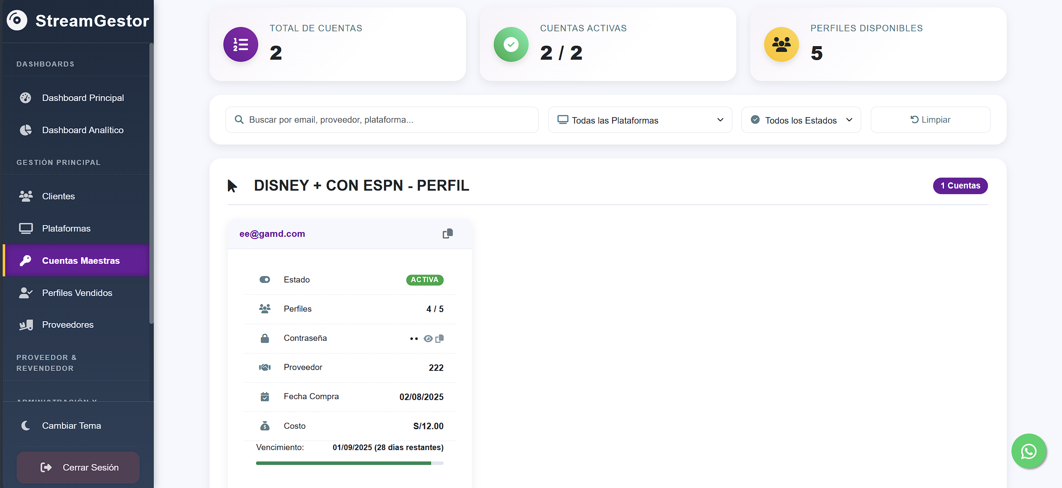Click the Todos los Estados check icon
The image size is (1062, 488).
tap(755, 120)
